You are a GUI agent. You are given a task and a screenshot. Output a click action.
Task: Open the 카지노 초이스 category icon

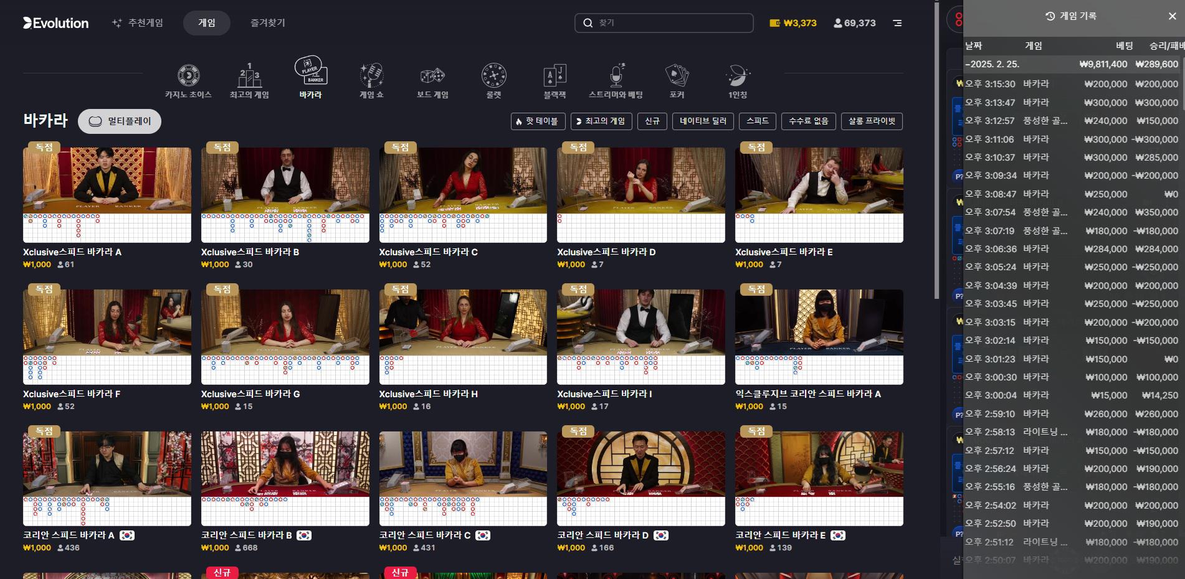(x=188, y=76)
